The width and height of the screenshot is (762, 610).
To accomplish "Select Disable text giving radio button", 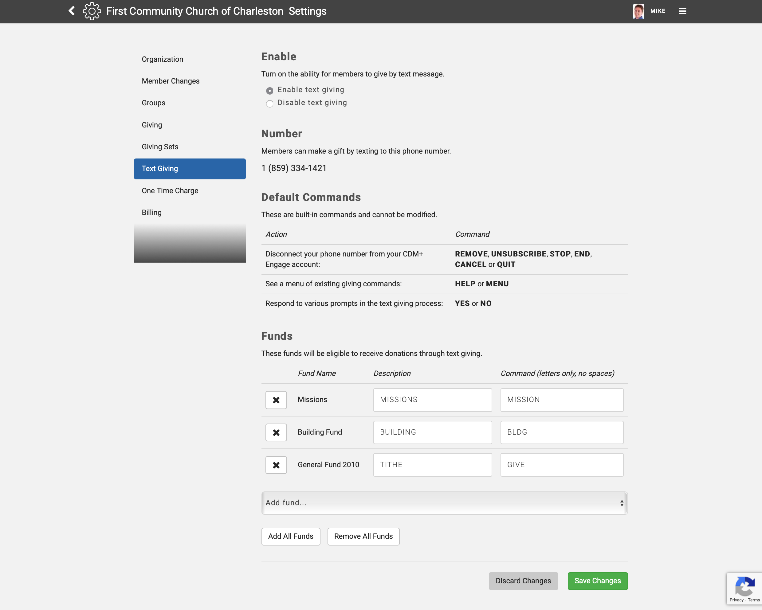I will coord(270,104).
